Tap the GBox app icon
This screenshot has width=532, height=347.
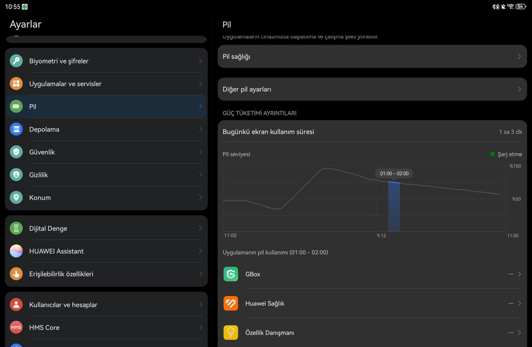[231, 274]
